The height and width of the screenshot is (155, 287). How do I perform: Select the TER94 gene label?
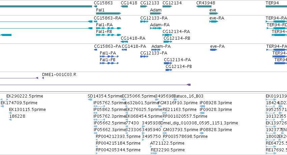272,3
